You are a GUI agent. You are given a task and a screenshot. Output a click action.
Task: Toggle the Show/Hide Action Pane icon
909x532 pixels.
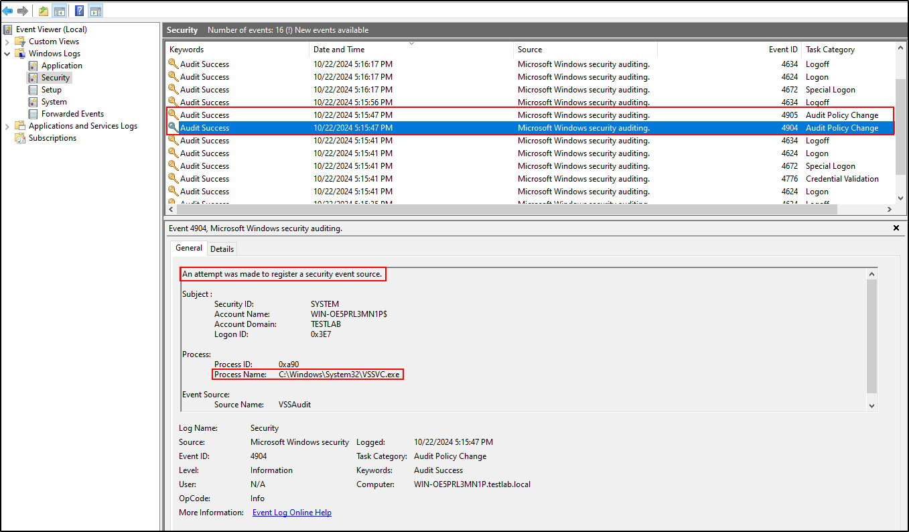tap(96, 11)
